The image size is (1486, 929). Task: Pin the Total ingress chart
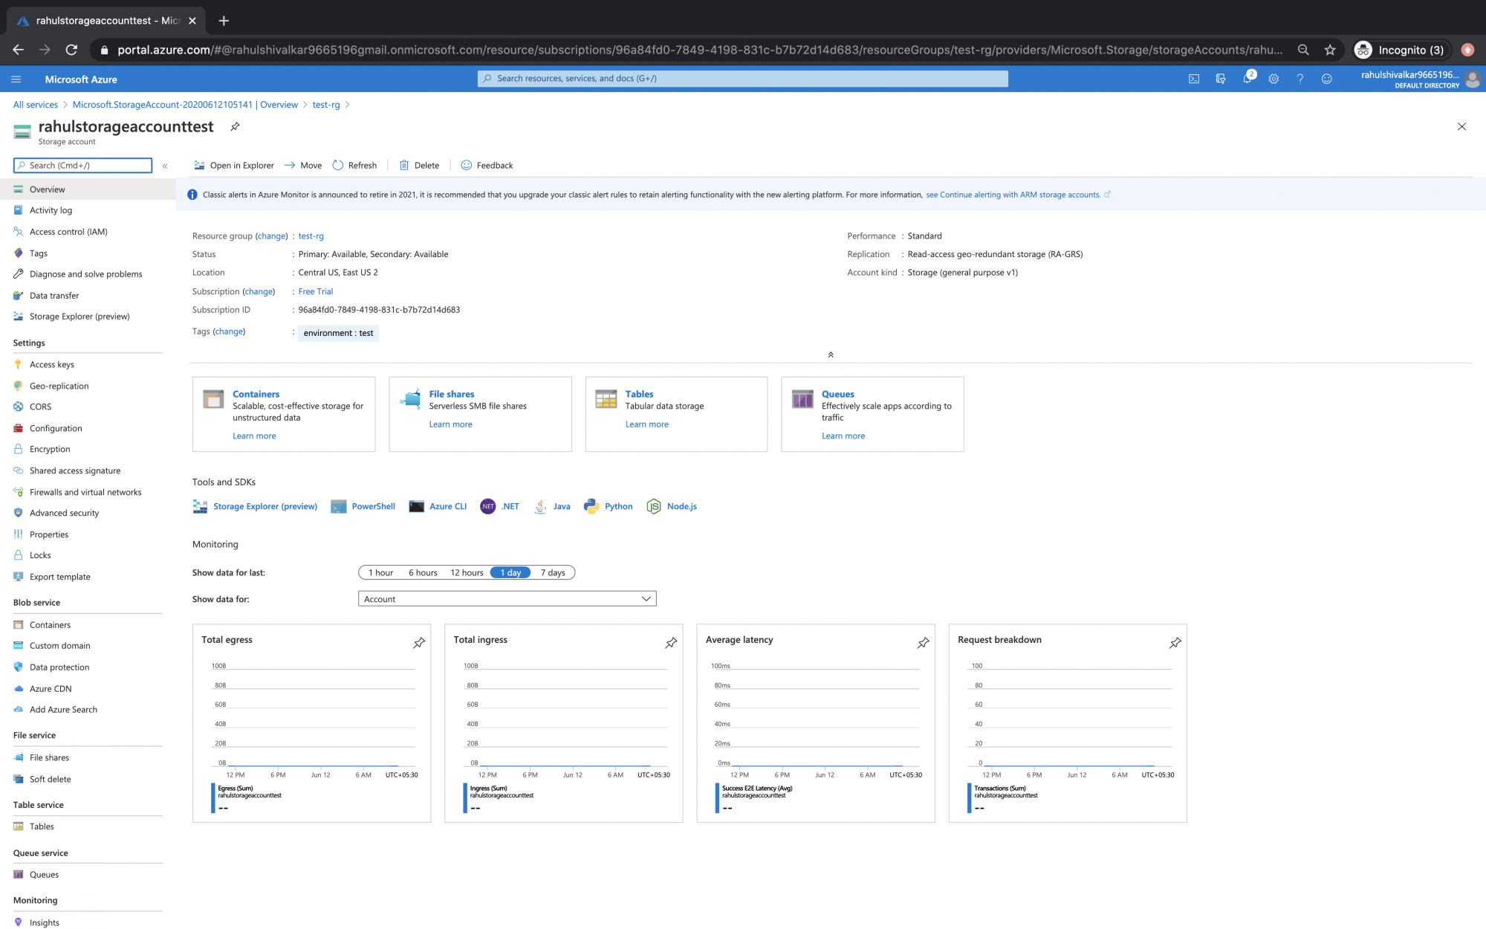[670, 643]
